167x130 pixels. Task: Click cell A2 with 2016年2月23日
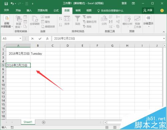[x=18, y=54]
